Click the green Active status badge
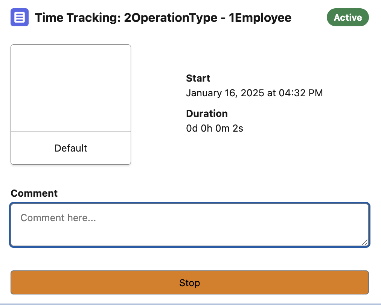Viewport: 381px width, 305px height. pos(347,17)
